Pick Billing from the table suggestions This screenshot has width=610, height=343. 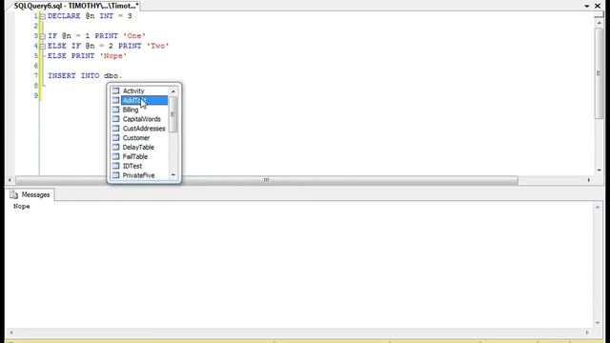click(x=131, y=110)
